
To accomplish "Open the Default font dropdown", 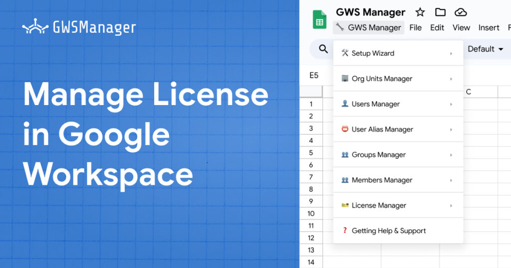I will click(x=485, y=49).
